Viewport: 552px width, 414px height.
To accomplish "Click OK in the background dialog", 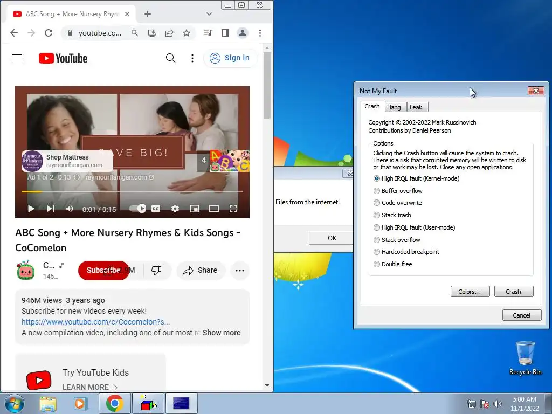I will [330, 238].
